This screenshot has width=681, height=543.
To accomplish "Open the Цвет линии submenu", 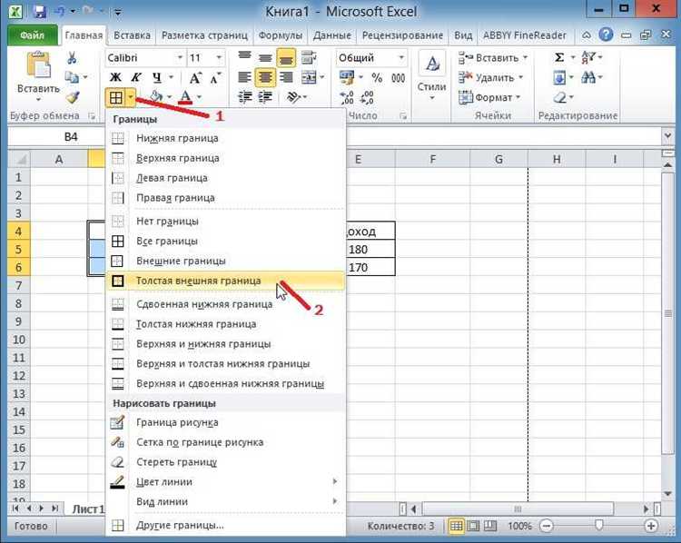I will pos(225,482).
